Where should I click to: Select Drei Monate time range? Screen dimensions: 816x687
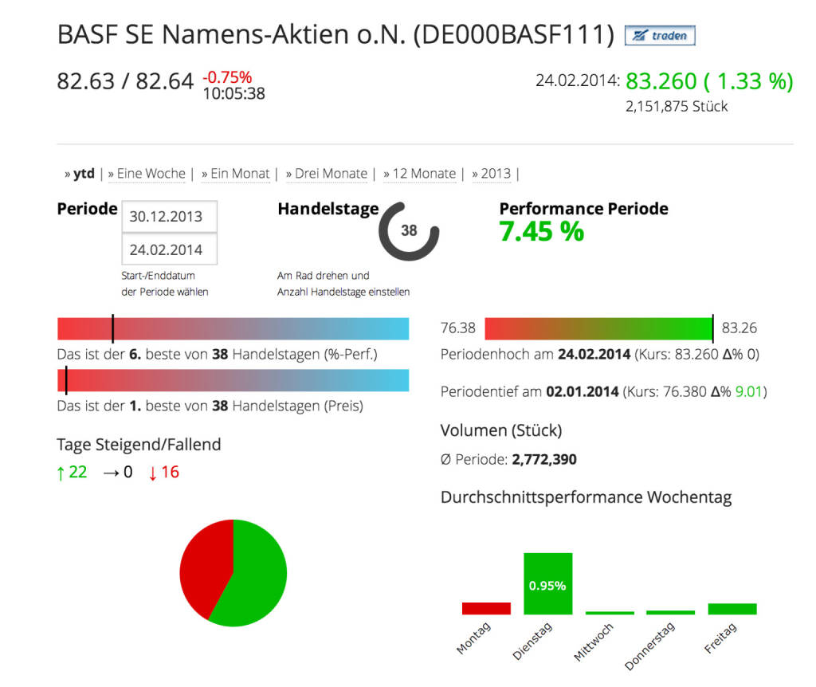[x=331, y=174]
